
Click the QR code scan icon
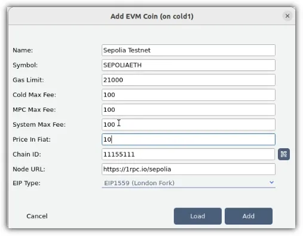click(x=284, y=154)
